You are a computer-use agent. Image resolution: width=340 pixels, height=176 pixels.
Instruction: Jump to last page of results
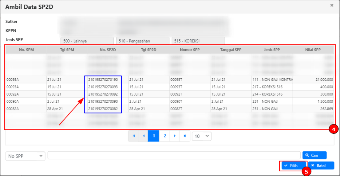pyautogui.click(x=185, y=136)
